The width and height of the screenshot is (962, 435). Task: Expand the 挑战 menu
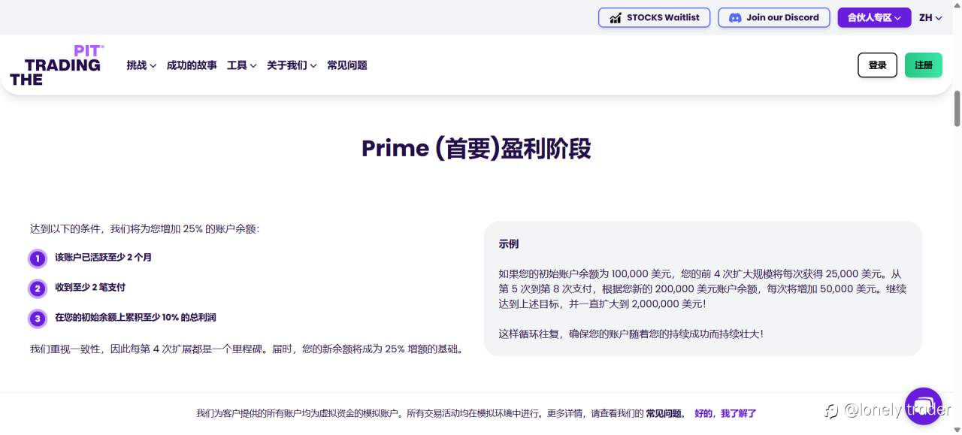click(x=141, y=65)
